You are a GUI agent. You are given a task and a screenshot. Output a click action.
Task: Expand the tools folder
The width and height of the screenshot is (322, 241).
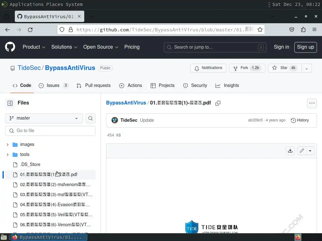point(8,154)
